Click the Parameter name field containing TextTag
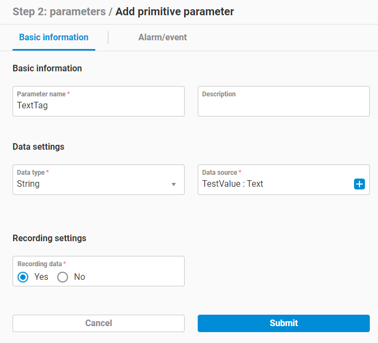The image size is (378, 343). click(98, 106)
